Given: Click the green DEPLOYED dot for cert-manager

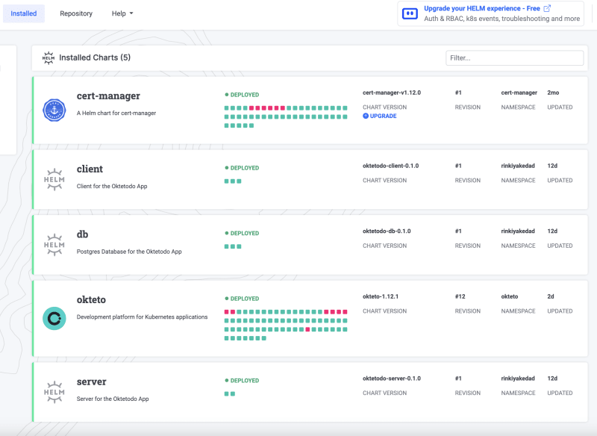Looking at the screenshot, I should (x=227, y=95).
